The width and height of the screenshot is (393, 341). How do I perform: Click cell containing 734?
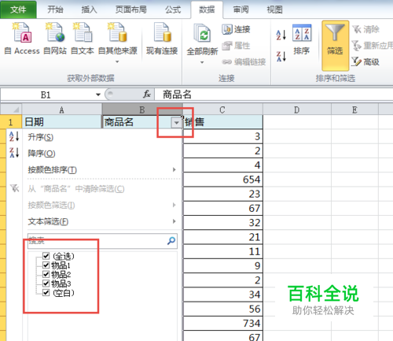222,323
